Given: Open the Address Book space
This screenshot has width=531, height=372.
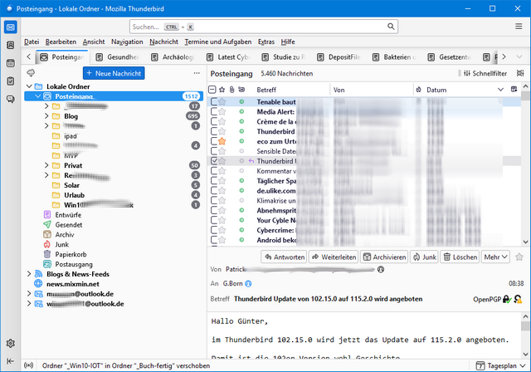Looking at the screenshot, I should [x=11, y=45].
